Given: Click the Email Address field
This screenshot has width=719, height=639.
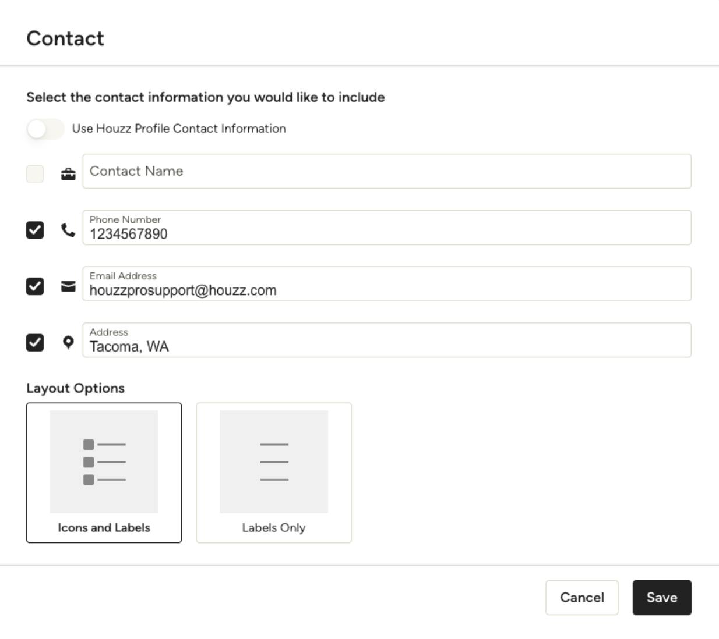Looking at the screenshot, I should click(387, 284).
